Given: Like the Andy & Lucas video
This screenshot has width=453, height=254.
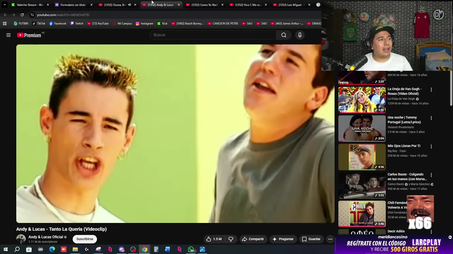Looking at the screenshot, I should (x=214, y=239).
